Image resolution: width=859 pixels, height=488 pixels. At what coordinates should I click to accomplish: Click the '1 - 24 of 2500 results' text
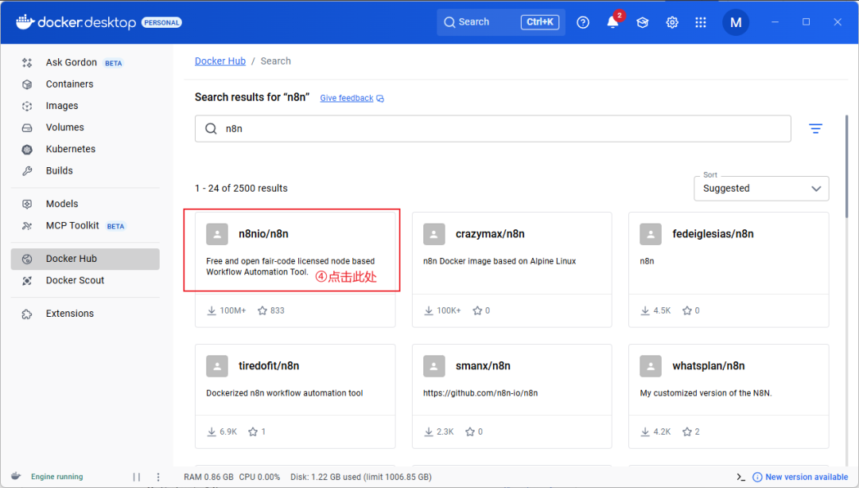click(x=241, y=188)
